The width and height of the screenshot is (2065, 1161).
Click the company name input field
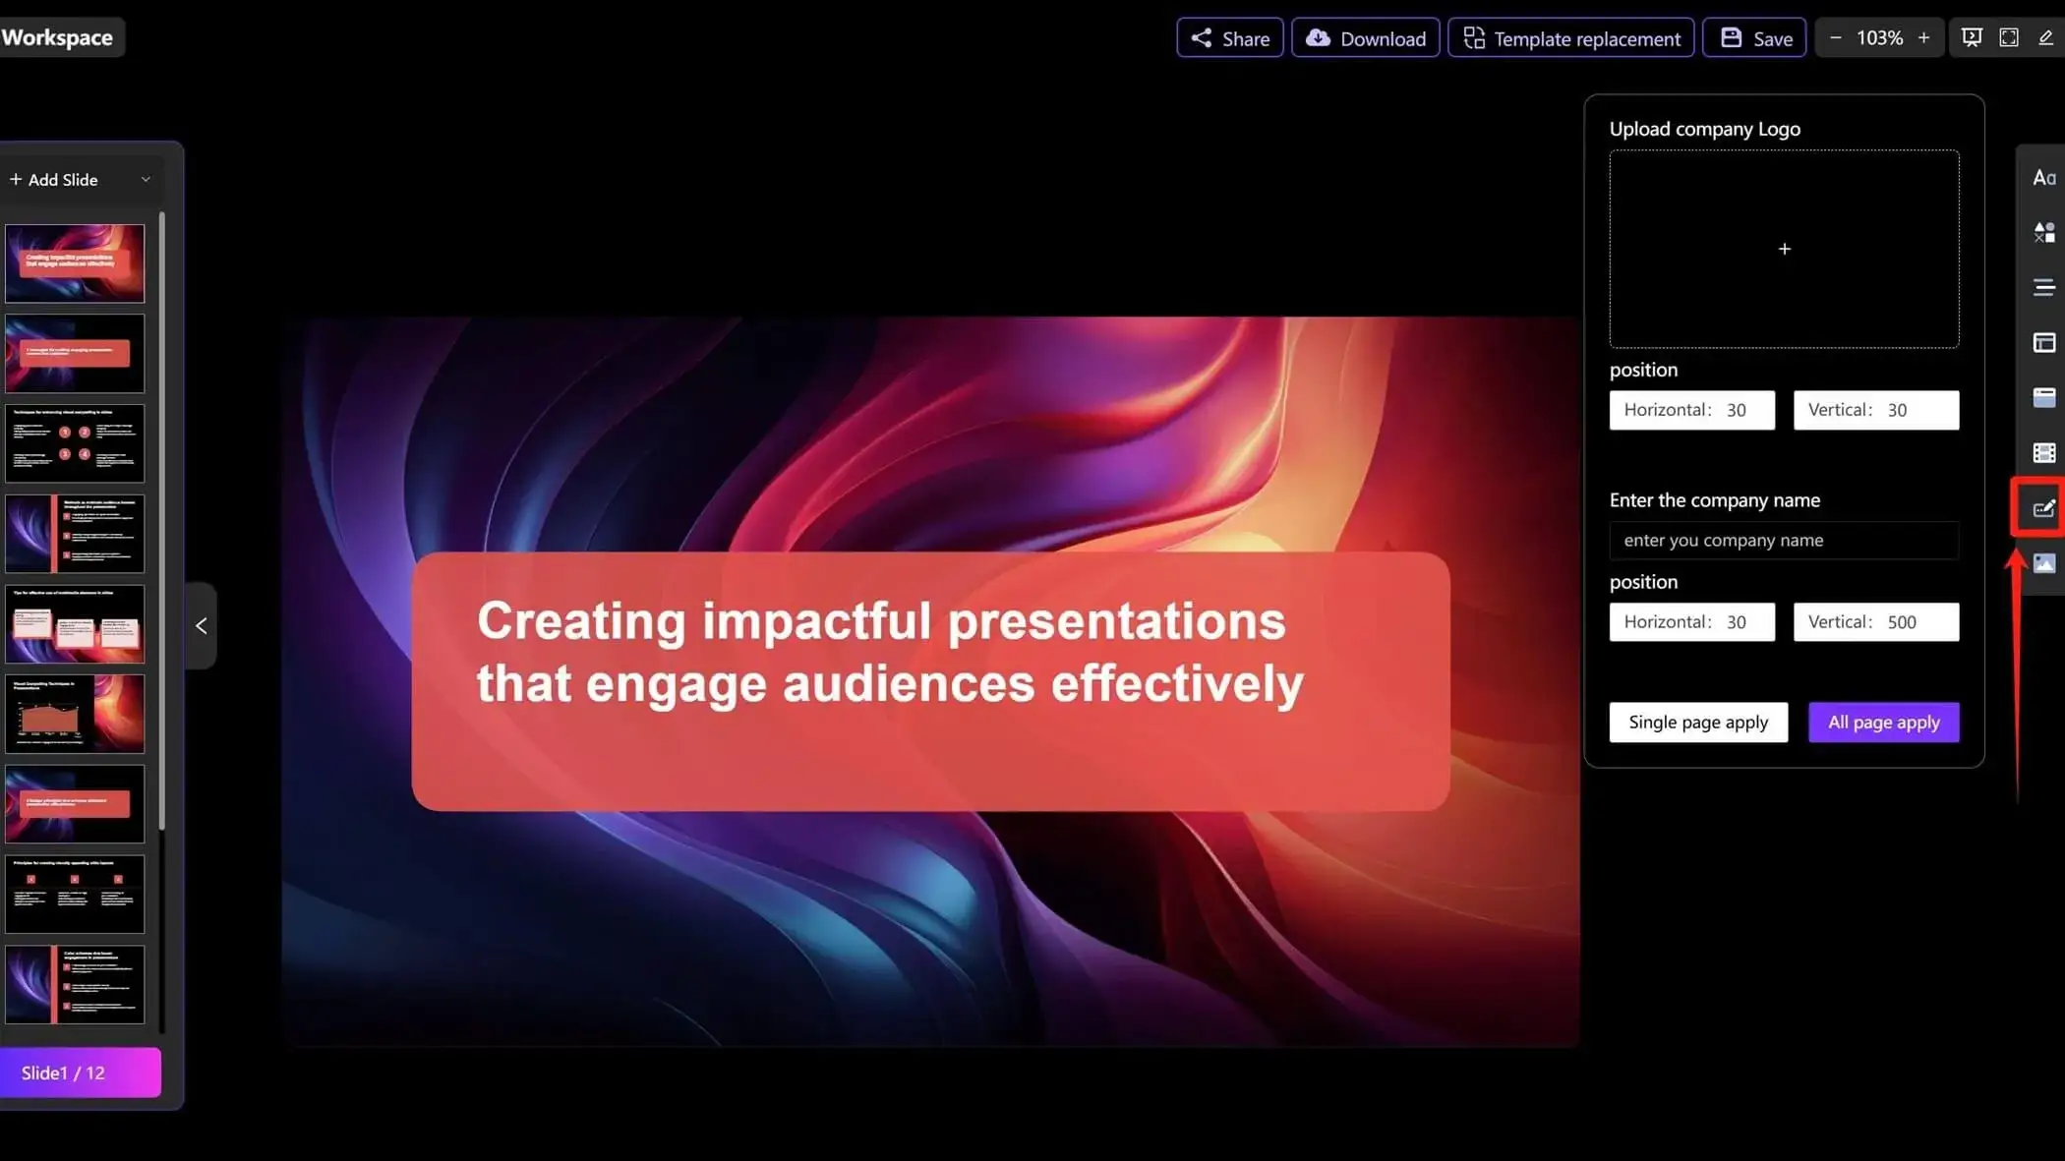tap(1784, 540)
